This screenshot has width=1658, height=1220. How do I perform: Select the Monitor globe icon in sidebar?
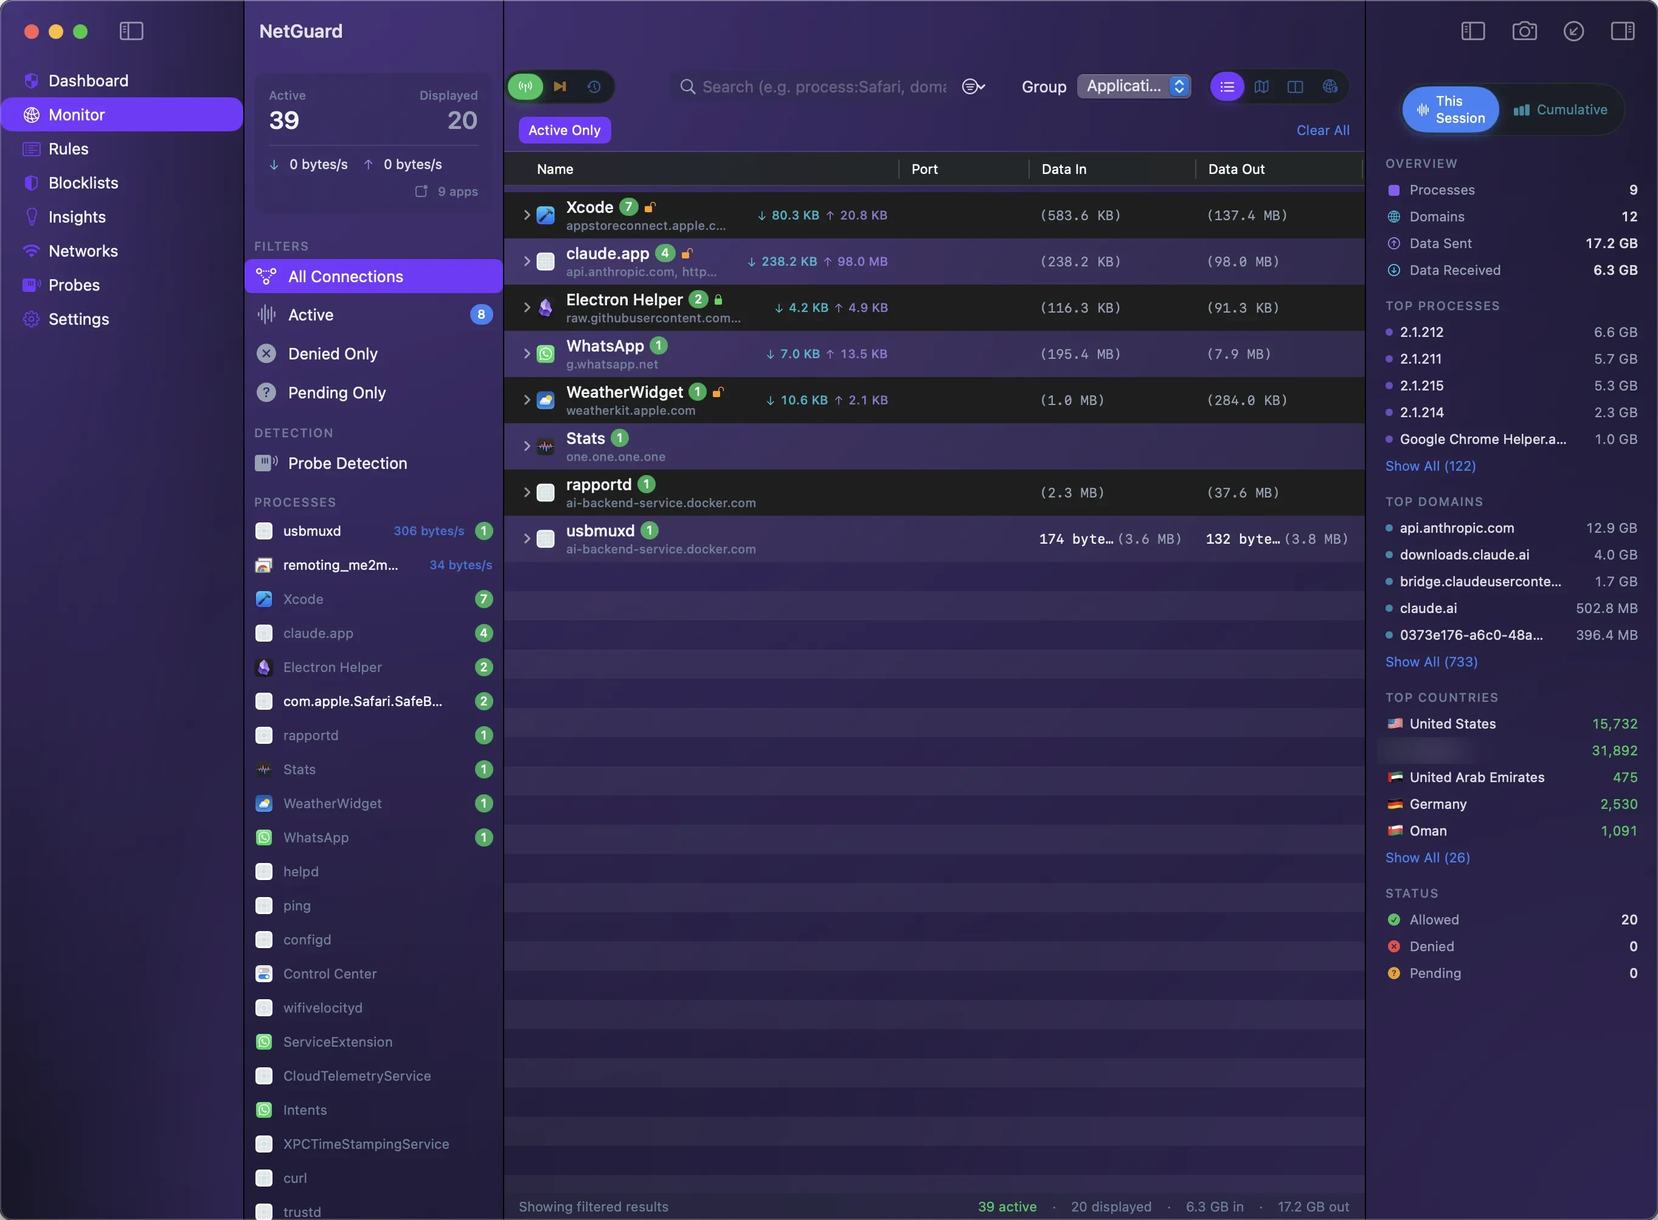(x=31, y=114)
